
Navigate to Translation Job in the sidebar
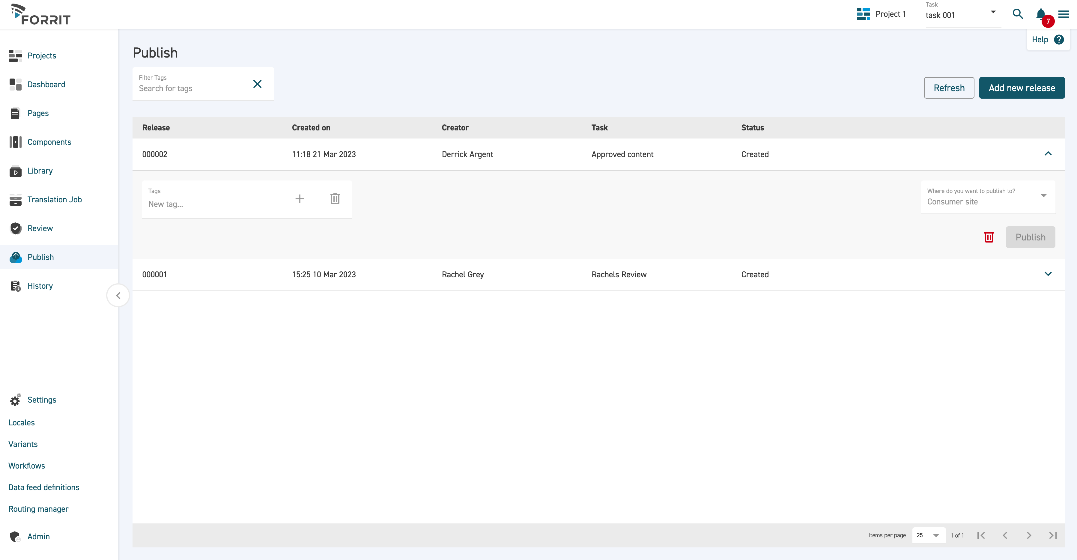(x=55, y=200)
